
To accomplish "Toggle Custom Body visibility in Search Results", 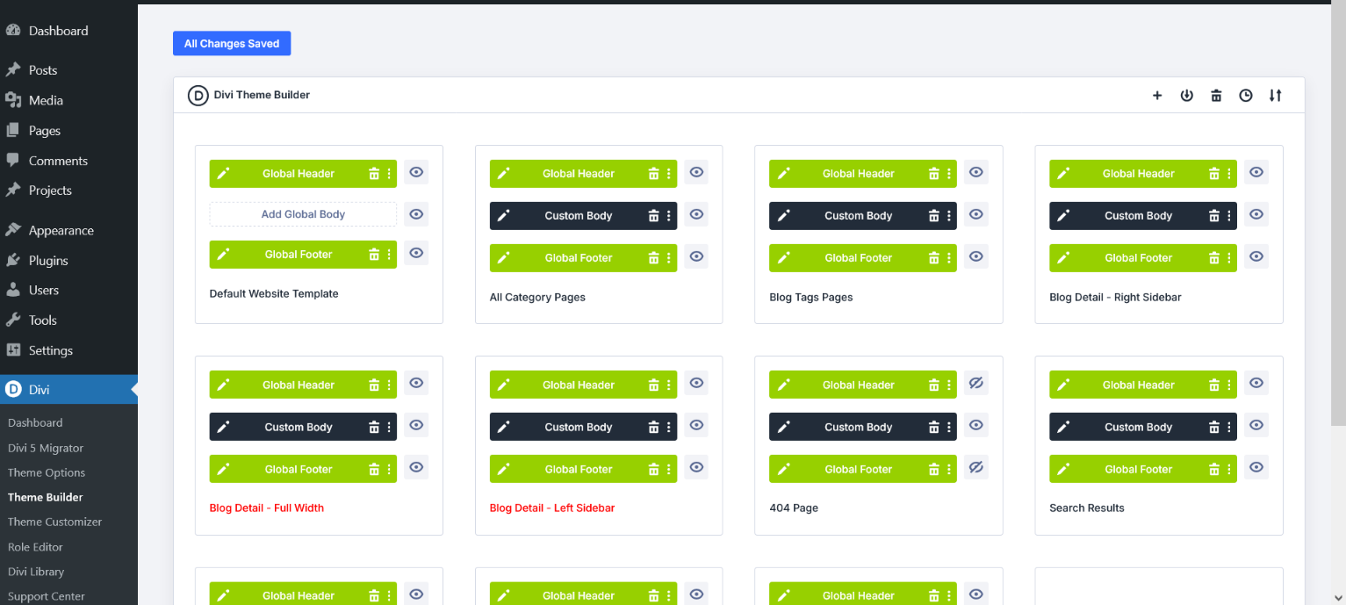I will 1256,425.
